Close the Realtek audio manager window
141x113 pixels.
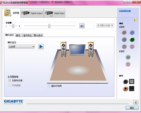point(137,2)
